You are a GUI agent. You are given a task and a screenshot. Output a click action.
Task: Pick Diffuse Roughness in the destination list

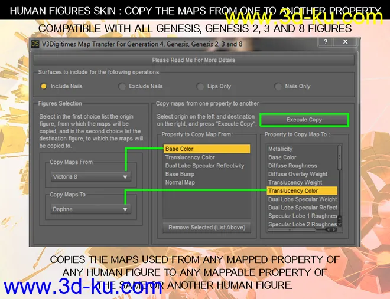tap(292, 166)
